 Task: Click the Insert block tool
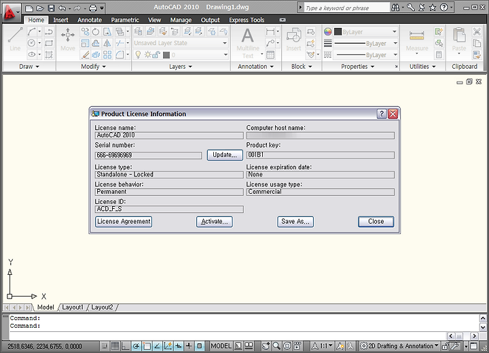click(x=293, y=39)
